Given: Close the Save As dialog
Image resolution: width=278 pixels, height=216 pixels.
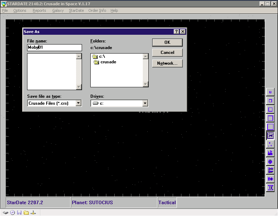Looking at the screenshot, I should (x=183, y=32).
